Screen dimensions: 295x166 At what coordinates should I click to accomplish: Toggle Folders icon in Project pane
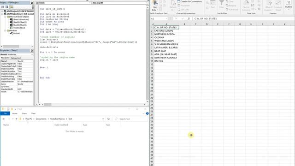(x=11, y=7)
